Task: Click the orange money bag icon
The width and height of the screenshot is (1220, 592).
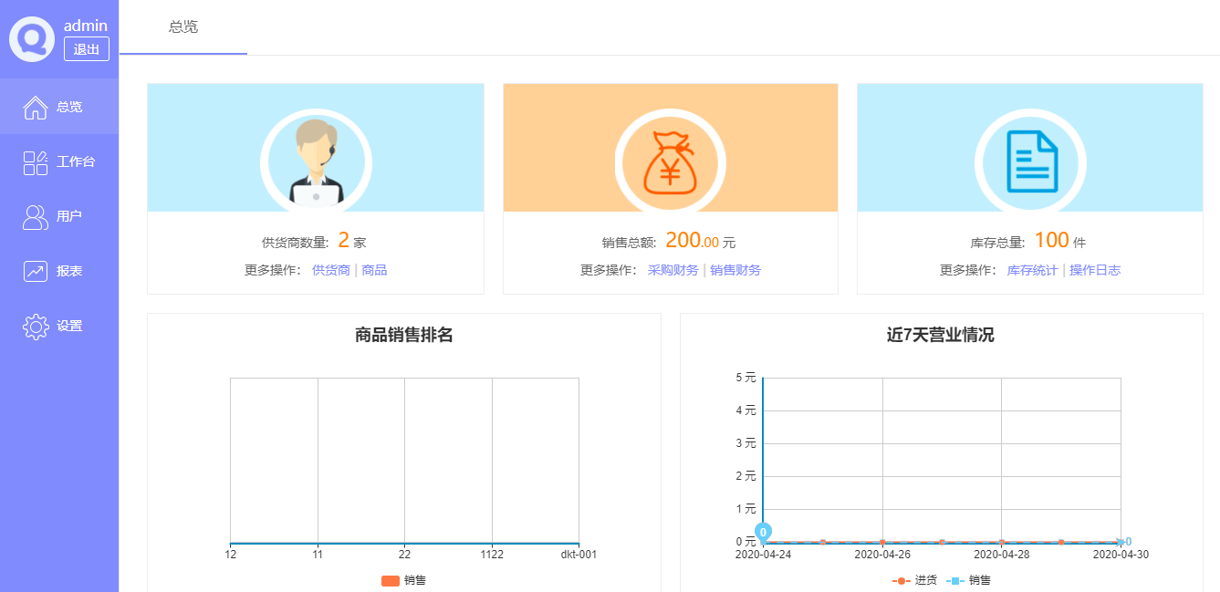Action: [x=670, y=164]
